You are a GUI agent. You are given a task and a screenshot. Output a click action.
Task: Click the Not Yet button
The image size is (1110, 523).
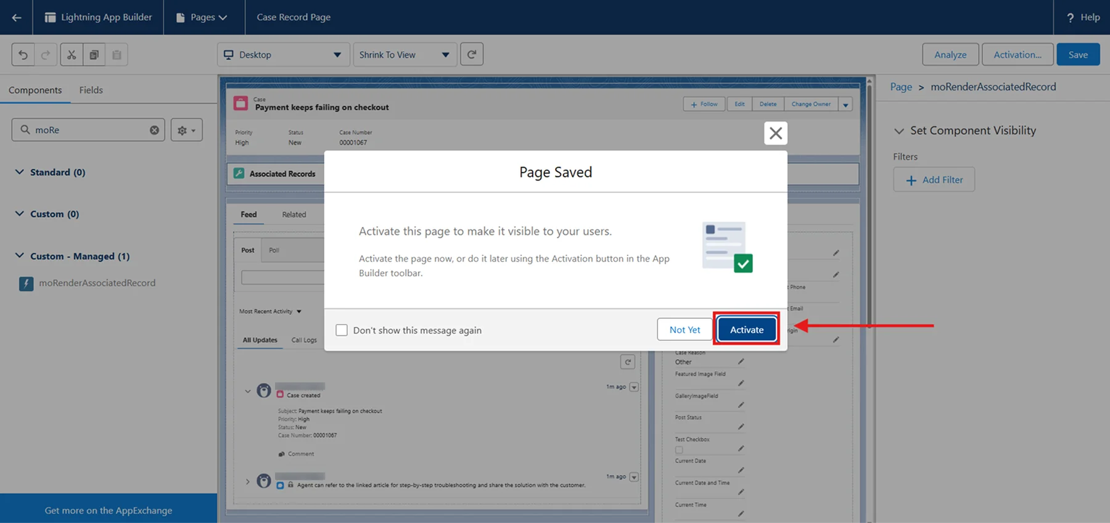coord(684,330)
